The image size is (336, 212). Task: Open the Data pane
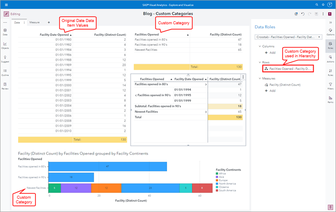point(5,32)
